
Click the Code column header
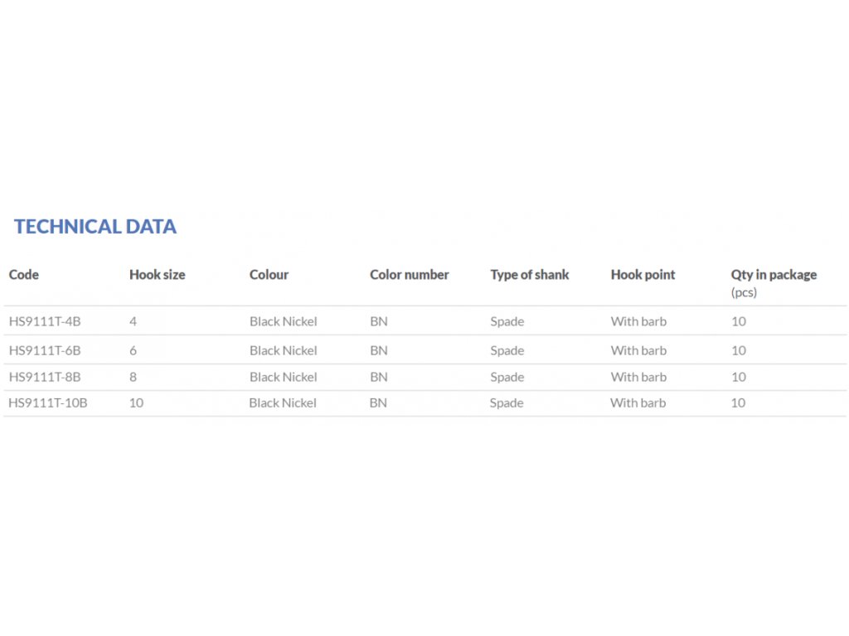click(23, 275)
